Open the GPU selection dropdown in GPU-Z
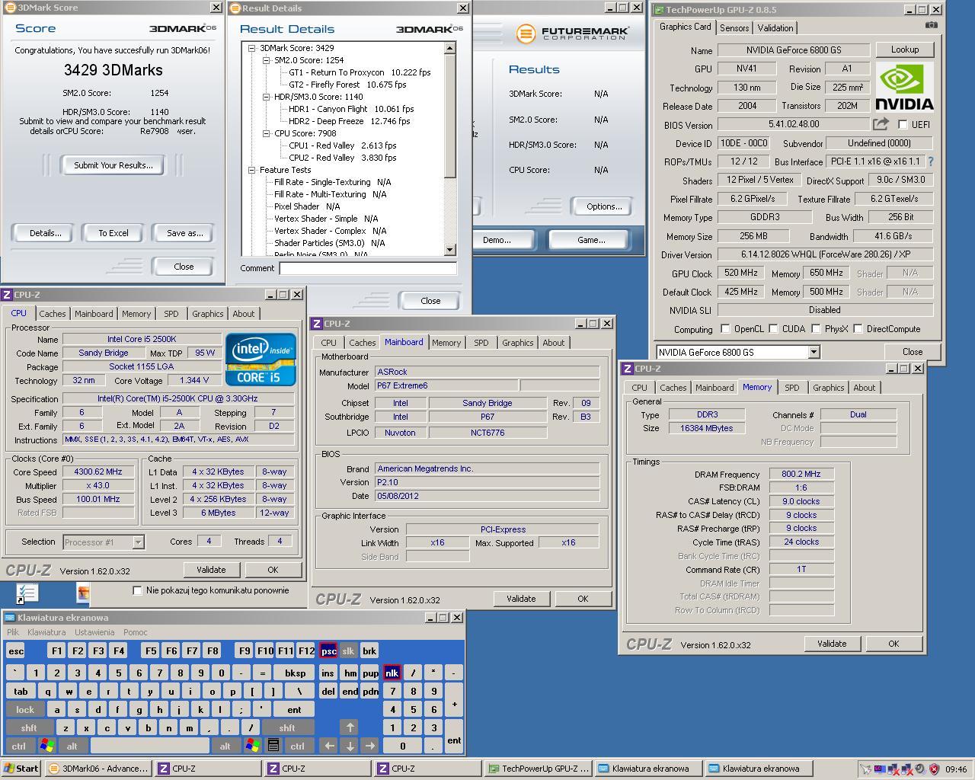Screen dimensions: 975x780 coord(814,352)
